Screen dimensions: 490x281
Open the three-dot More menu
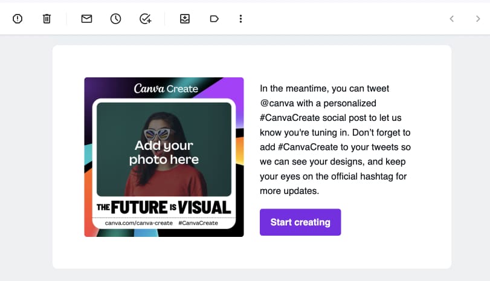(x=240, y=19)
